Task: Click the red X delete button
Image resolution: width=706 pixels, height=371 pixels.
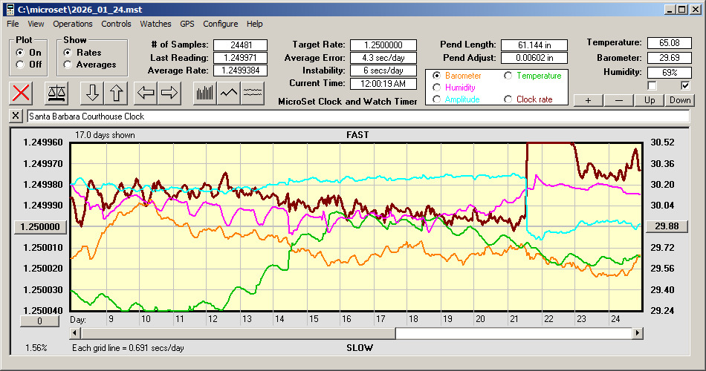Action: pos(22,93)
